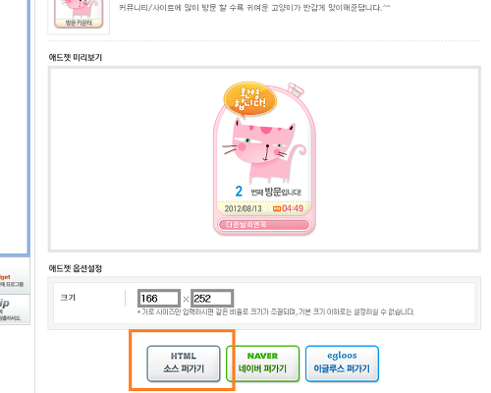Click the 애드젯 옵션설정 heading

[x=76, y=268]
